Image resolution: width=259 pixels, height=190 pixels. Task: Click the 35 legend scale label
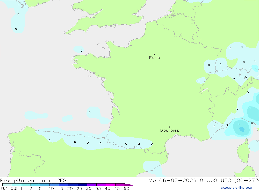(x=98, y=188)
